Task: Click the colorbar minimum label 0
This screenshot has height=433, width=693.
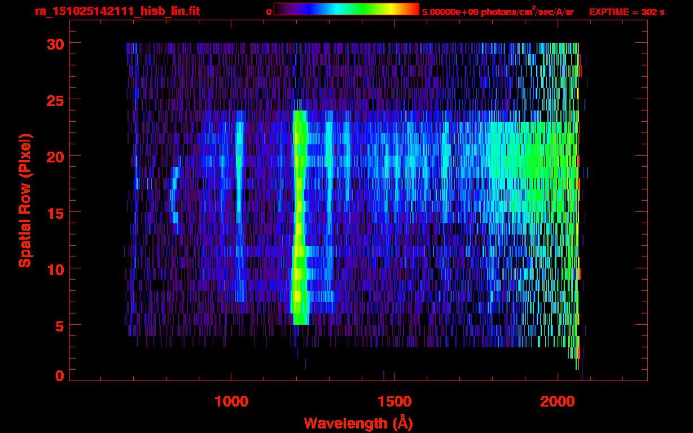Action: click(x=269, y=11)
